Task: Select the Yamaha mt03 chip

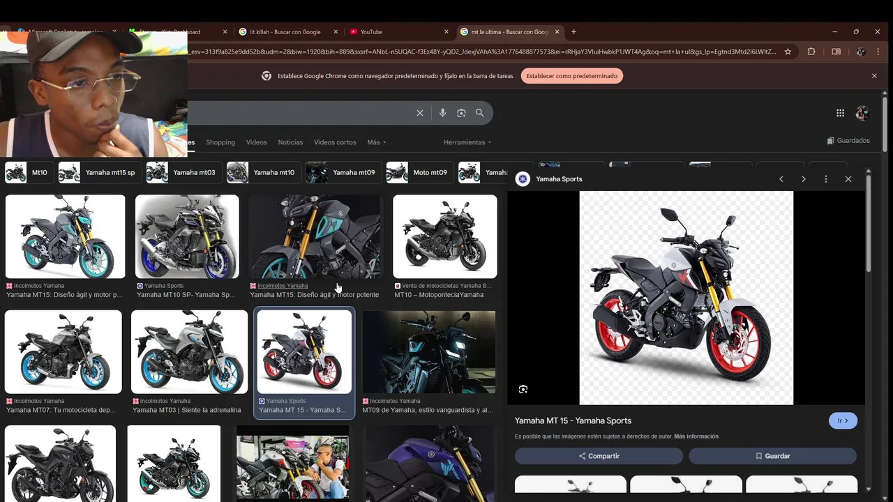Action: pyautogui.click(x=184, y=172)
